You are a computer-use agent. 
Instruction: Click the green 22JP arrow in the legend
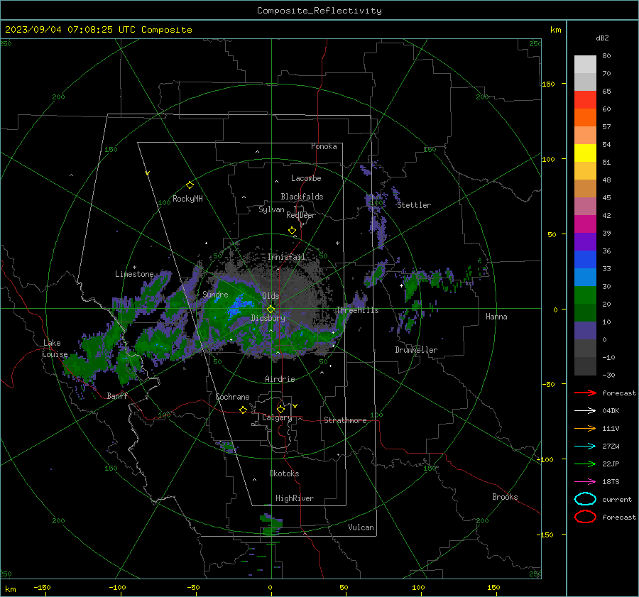click(585, 464)
